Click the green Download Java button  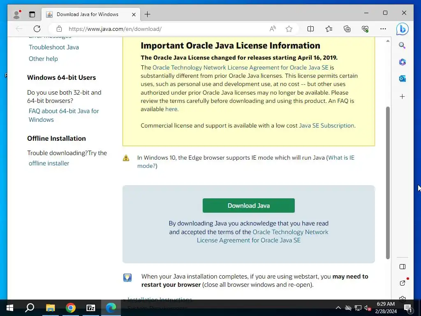tap(249, 206)
